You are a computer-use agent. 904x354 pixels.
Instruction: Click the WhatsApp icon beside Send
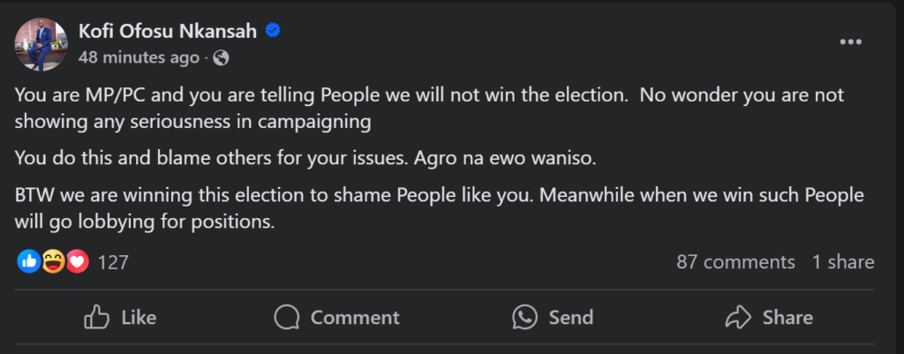524,317
